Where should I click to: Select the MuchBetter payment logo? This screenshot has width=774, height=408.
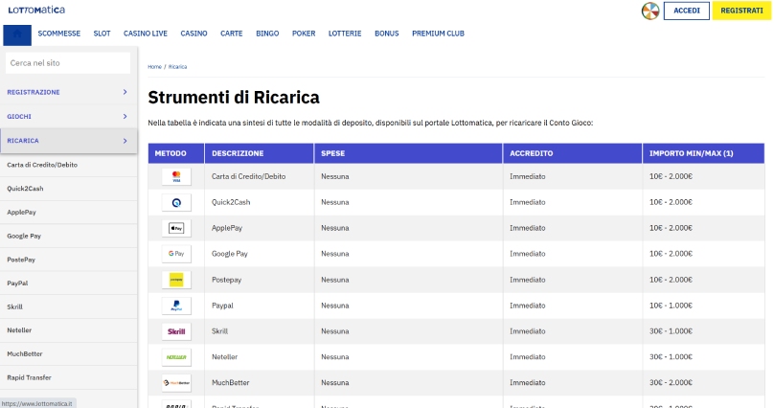(176, 382)
